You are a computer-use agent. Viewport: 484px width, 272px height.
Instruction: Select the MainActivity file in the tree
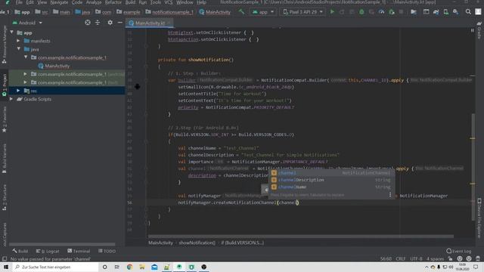click(57, 66)
